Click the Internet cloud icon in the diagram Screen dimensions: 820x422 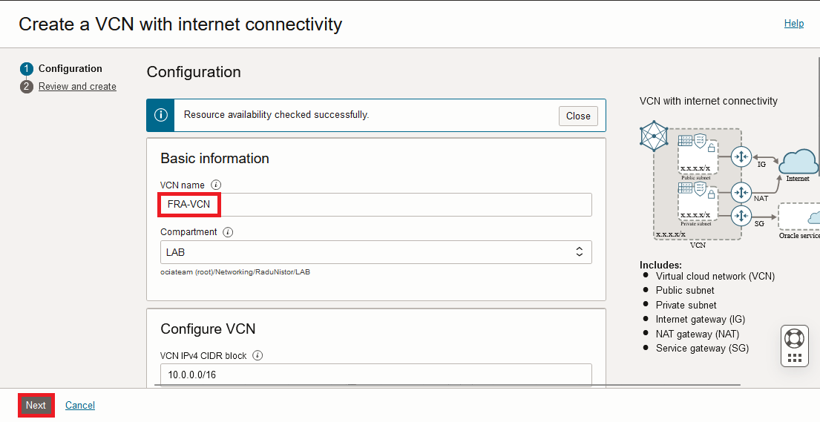pos(798,162)
